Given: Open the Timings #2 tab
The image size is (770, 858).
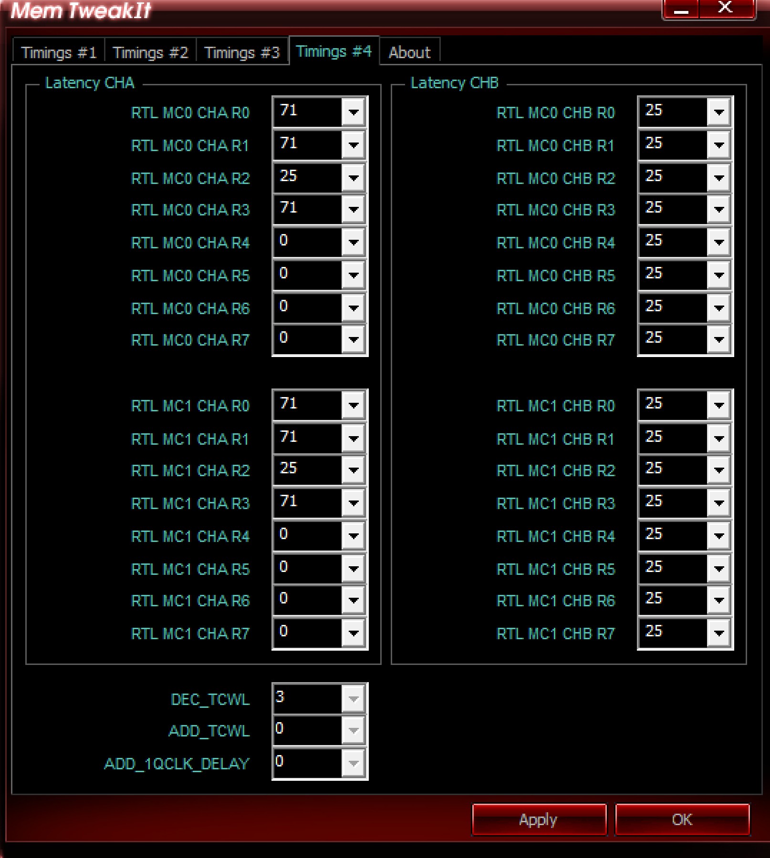Looking at the screenshot, I should point(150,51).
